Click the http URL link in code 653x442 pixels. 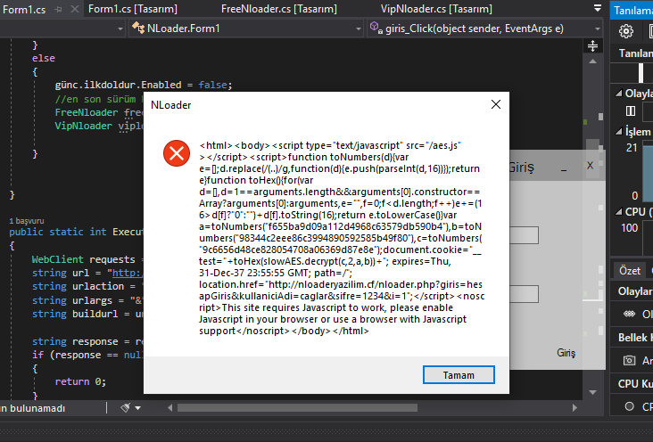128,273
